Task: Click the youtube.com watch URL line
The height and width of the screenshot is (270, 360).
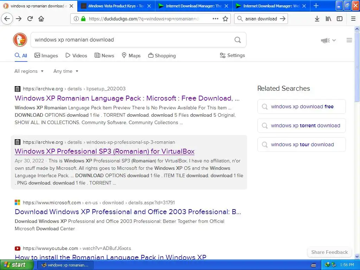Action: 77,248
